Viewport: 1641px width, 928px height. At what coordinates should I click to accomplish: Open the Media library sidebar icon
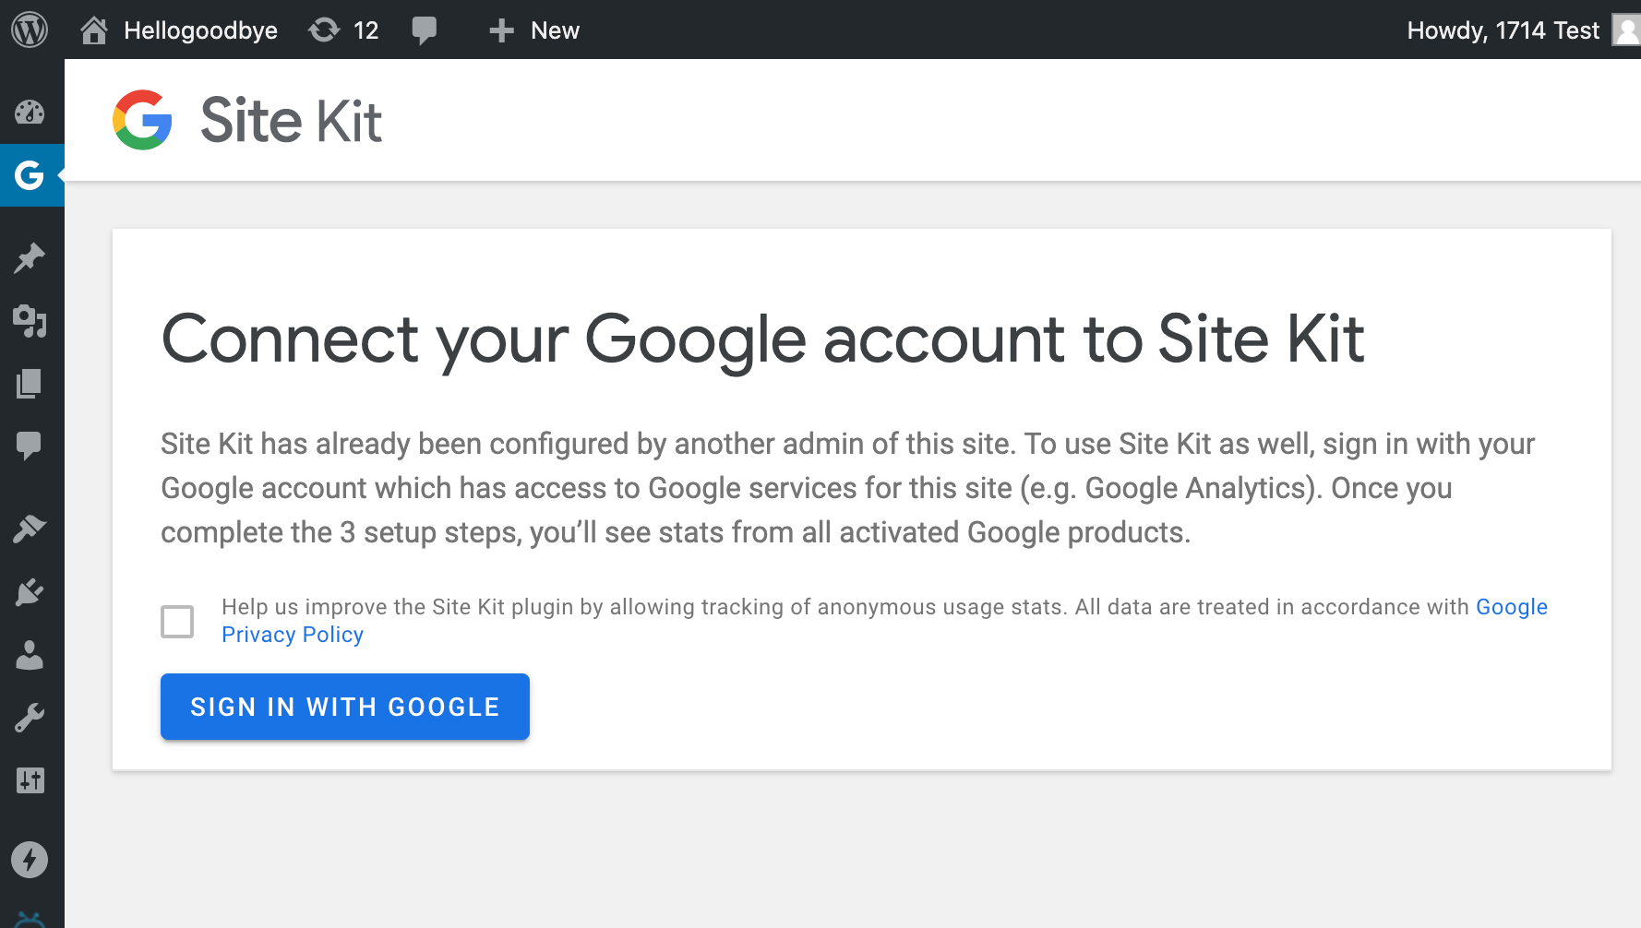tap(30, 321)
